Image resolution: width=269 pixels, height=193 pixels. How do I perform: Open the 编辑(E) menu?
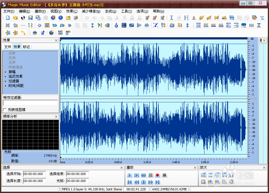[24, 11]
